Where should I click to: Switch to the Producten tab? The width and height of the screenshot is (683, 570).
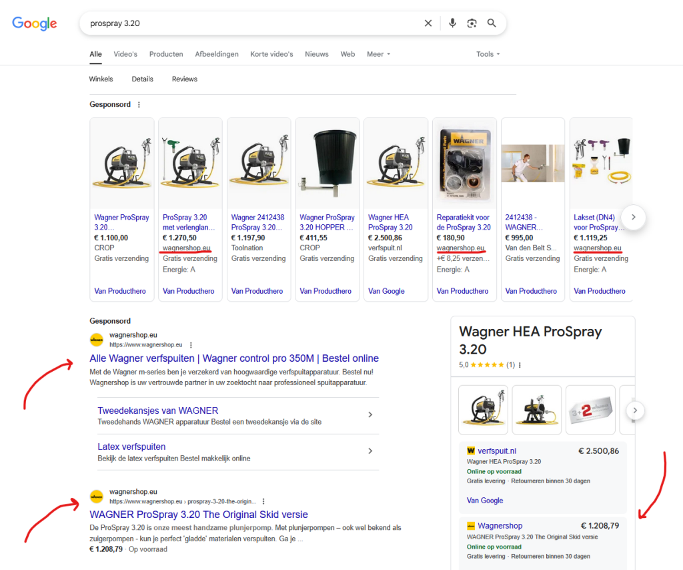[x=166, y=54]
